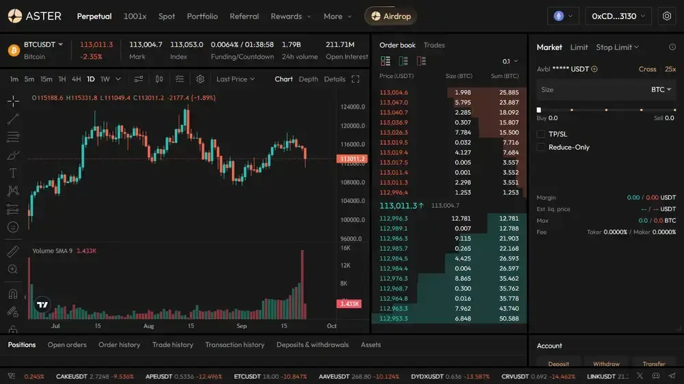
Task: Show asks only order book view
Action: [x=421, y=61]
